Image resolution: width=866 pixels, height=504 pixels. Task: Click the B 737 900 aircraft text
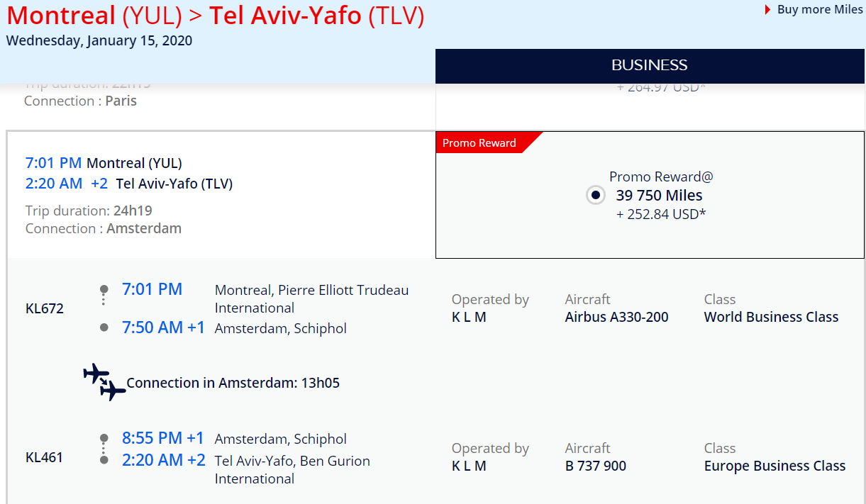(596, 466)
